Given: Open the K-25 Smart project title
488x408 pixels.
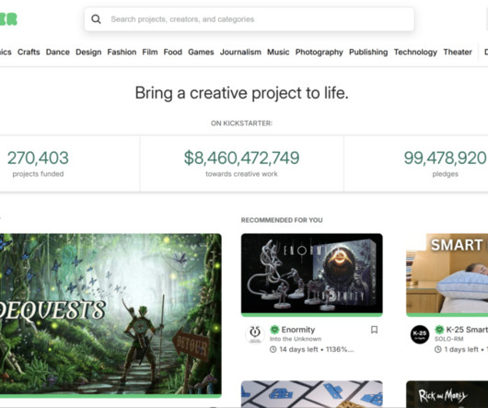Looking at the screenshot, I should tap(467, 330).
